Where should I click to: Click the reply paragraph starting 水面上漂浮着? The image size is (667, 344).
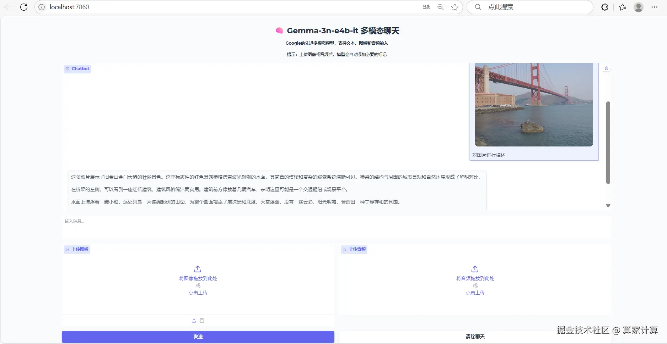pos(237,202)
